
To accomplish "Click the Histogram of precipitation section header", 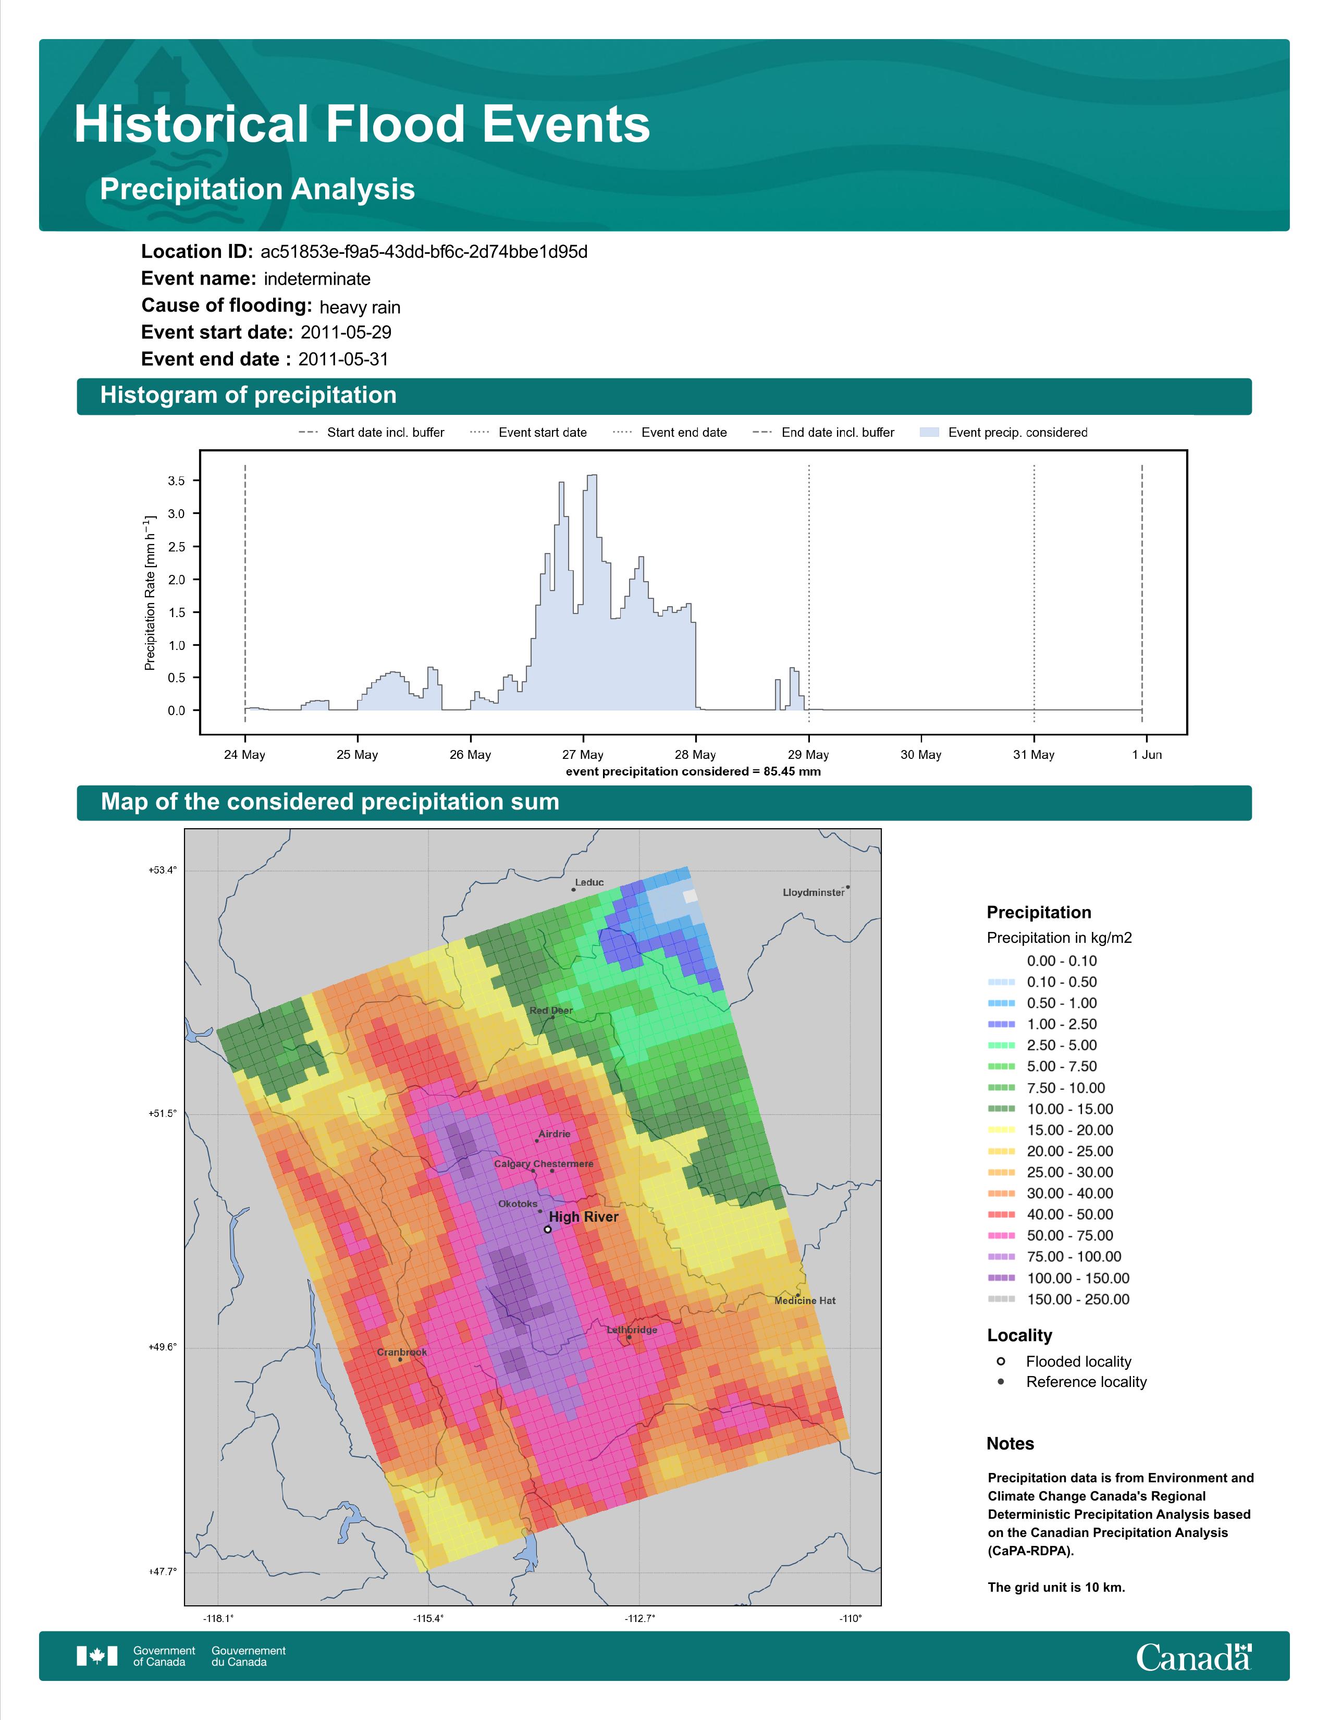I will pos(248,396).
